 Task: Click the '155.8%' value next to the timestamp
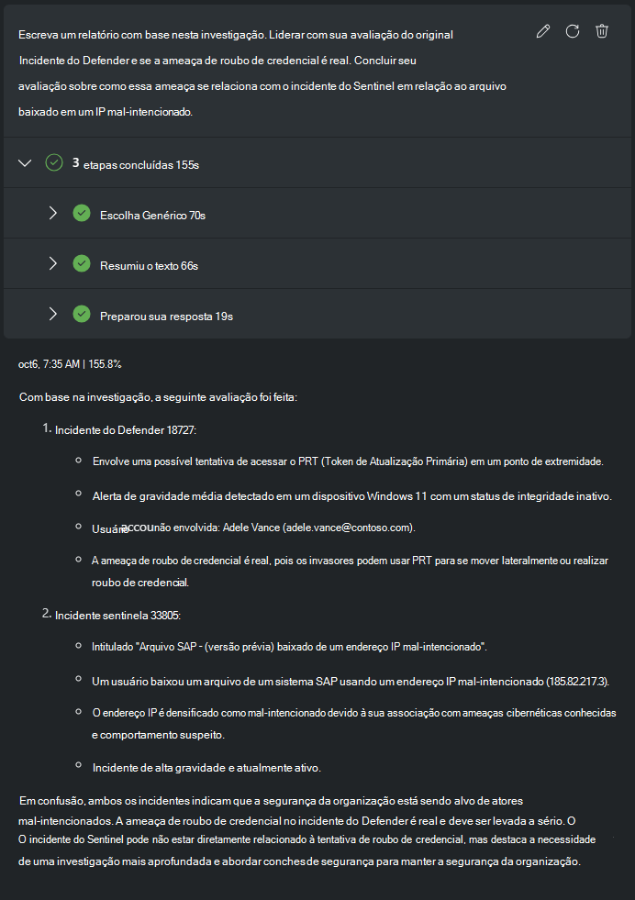tap(106, 363)
